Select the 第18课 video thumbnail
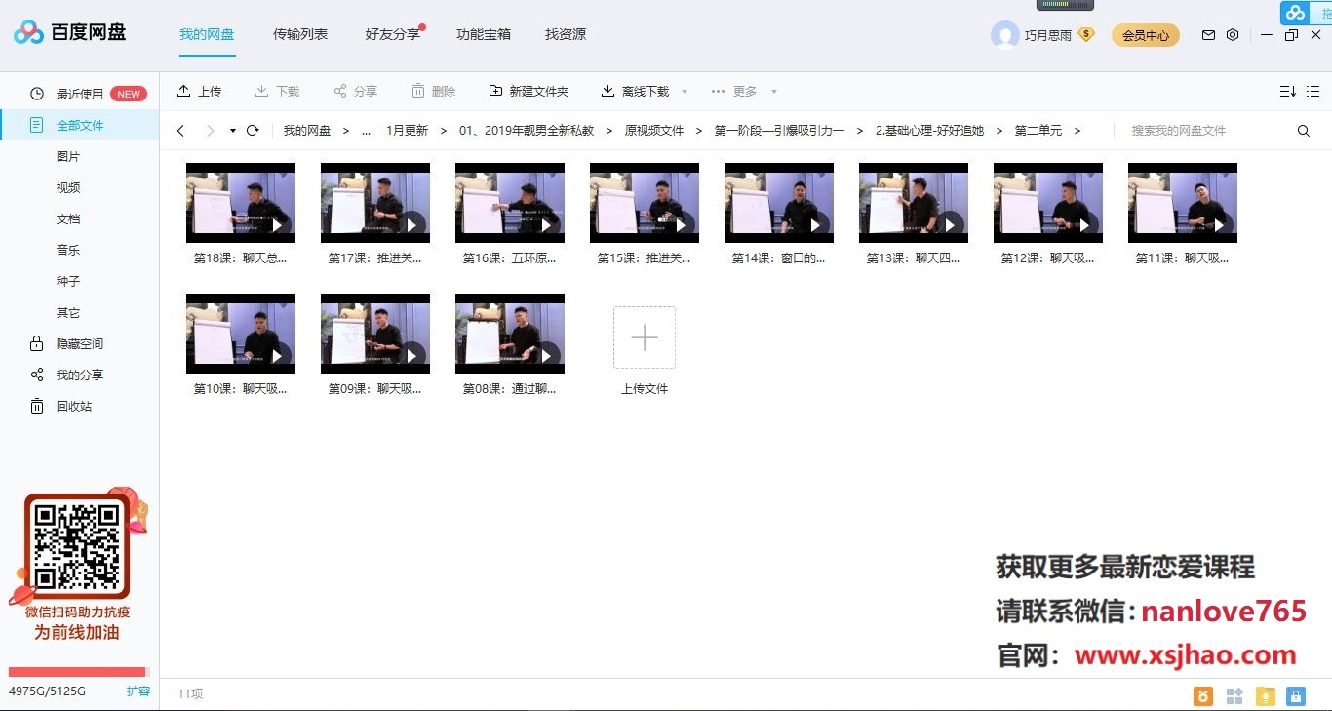Image resolution: width=1332 pixels, height=711 pixels. tap(241, 203)
